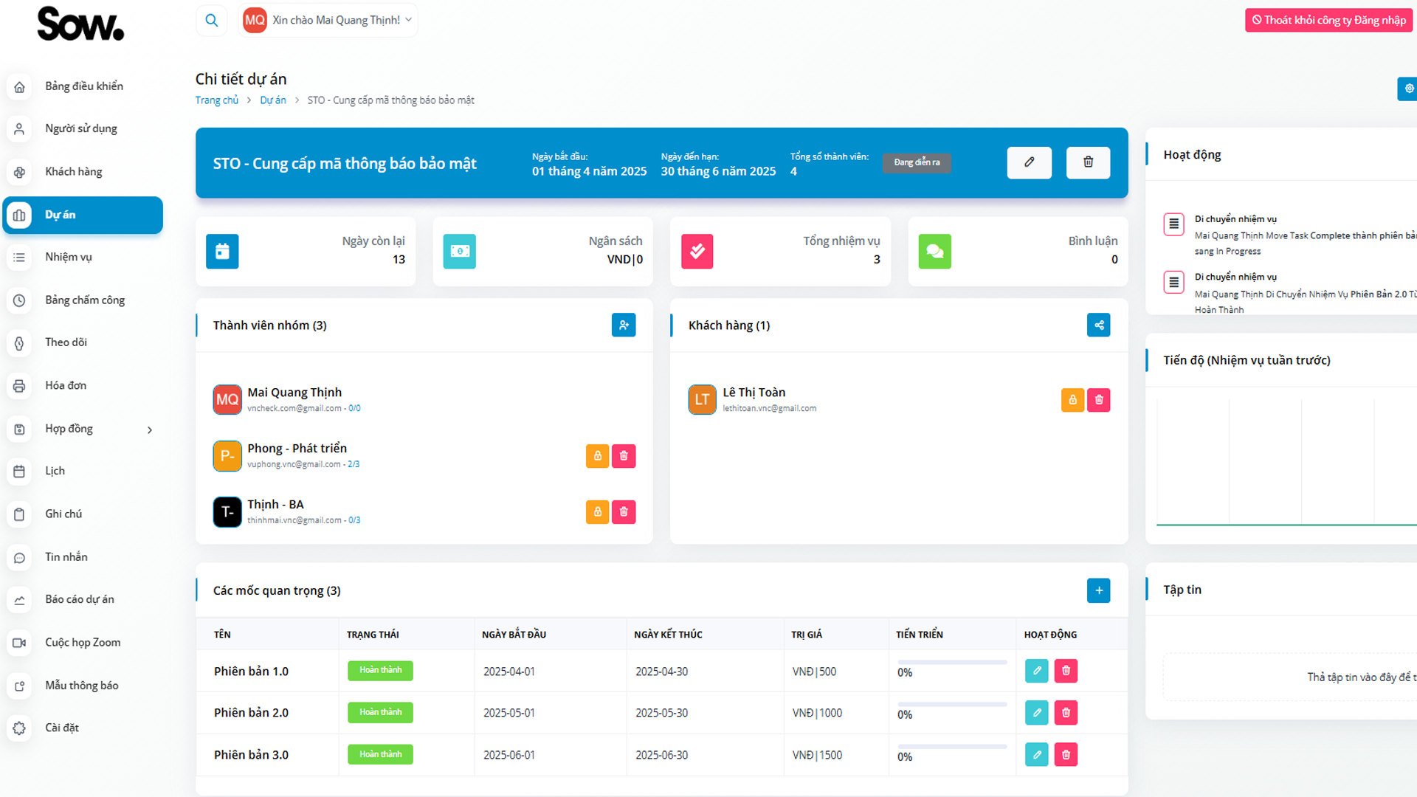Click the share client icon
The width and height of the screenshot is (1417, 797).
1098,325
